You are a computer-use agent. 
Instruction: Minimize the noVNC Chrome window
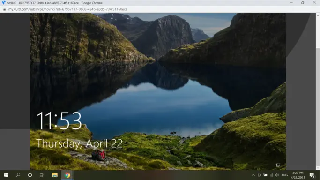(x=291, y=3)
